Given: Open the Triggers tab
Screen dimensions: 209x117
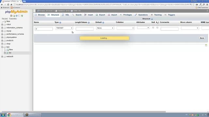Looking at the screenshot, I should click(170, 15).
